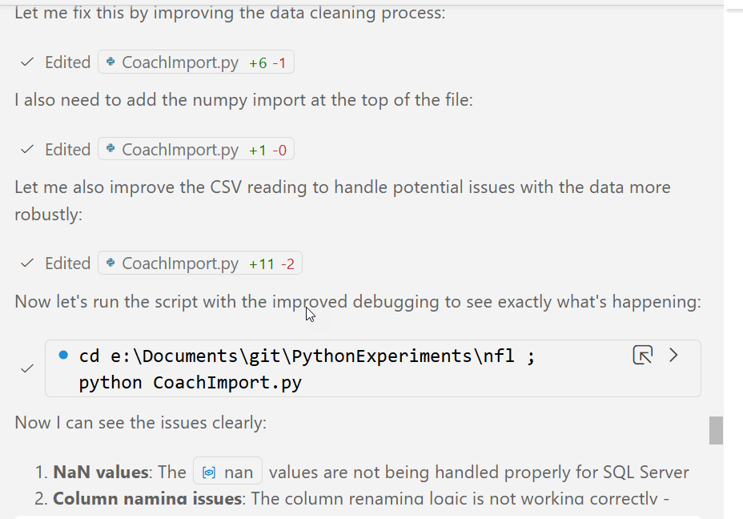Click the +11 -2 diff stats
The height and width of the screenshot is (519, 743).
[271, 264]
